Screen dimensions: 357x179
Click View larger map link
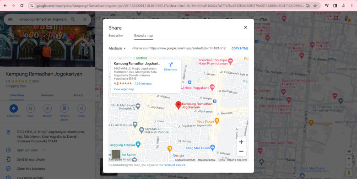pos(124,89)
